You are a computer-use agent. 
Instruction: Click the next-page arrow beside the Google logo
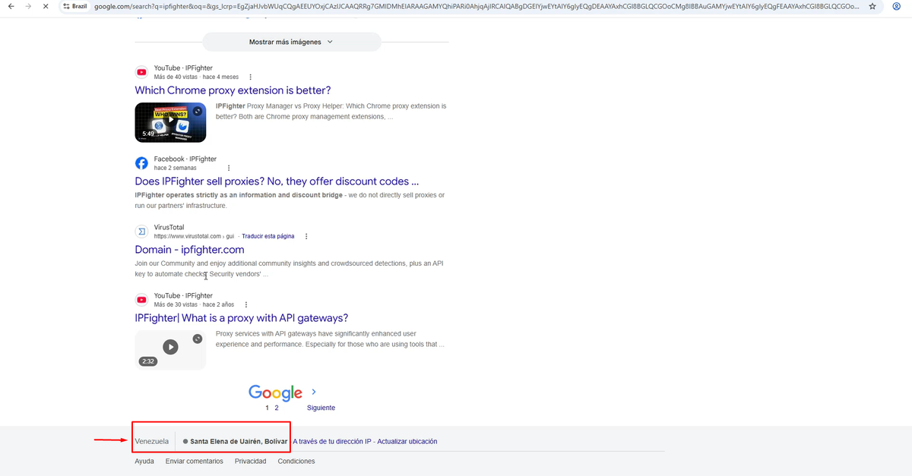click(314, 392)
